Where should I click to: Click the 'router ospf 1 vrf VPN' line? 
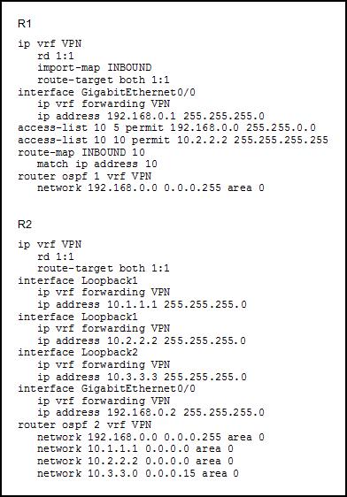(x=85, y=176)
